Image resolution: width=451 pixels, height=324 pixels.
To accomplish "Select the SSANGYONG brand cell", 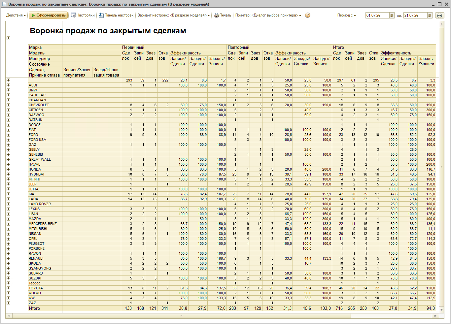I will [45, 268].
